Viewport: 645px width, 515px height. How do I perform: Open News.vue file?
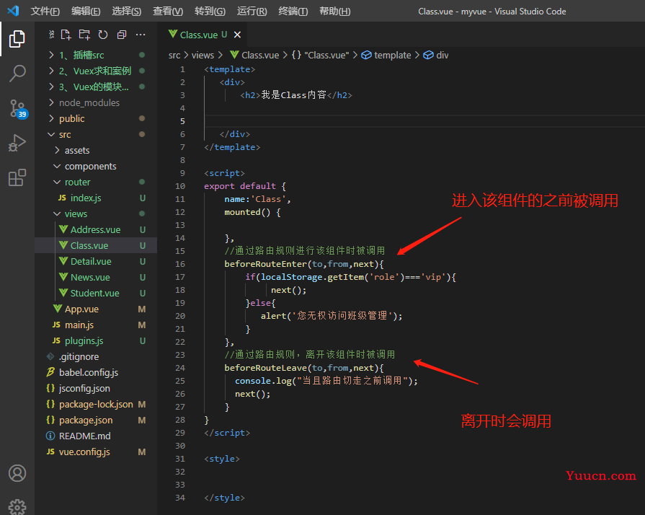[x=96, y=277]
